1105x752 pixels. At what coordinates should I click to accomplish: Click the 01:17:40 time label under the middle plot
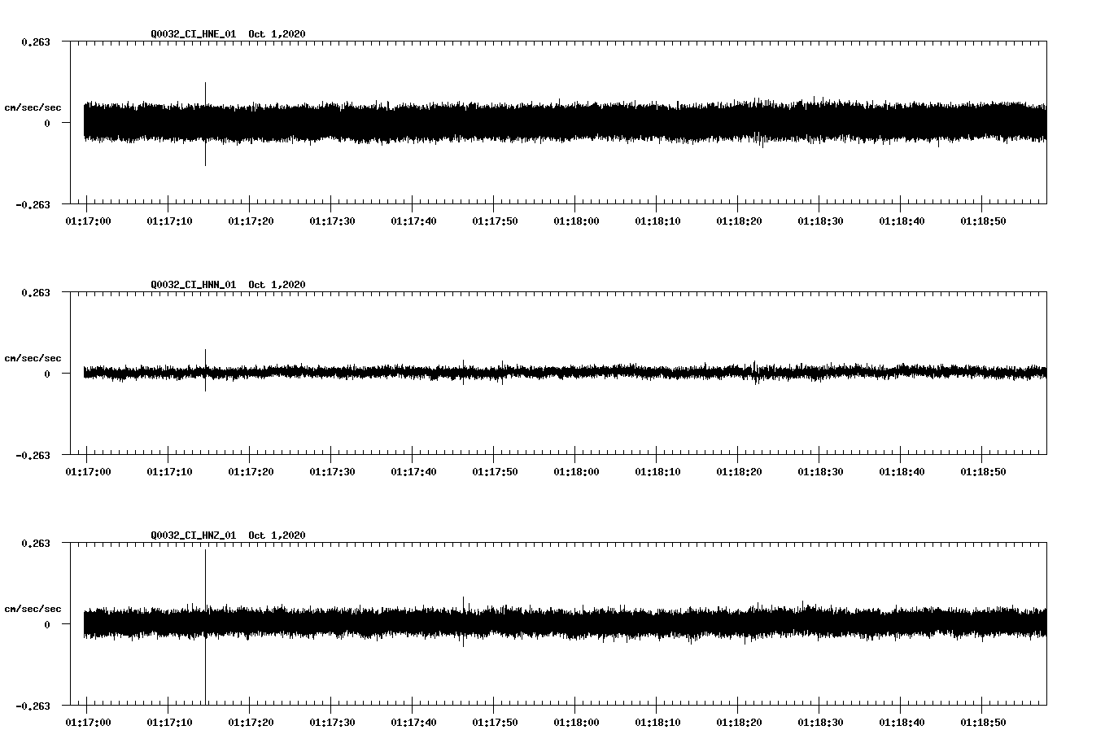(413, 470)
